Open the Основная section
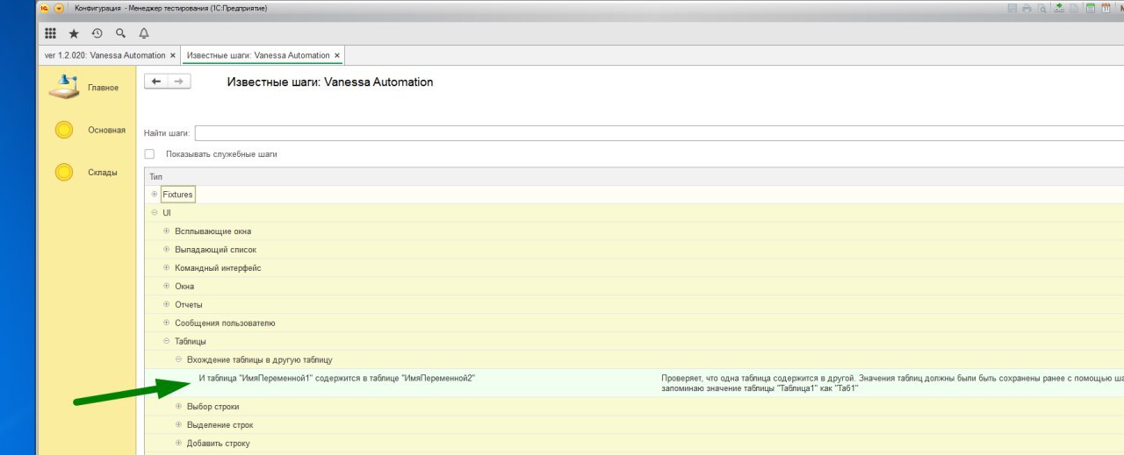Screen dimensions: 1124x455 90,130
